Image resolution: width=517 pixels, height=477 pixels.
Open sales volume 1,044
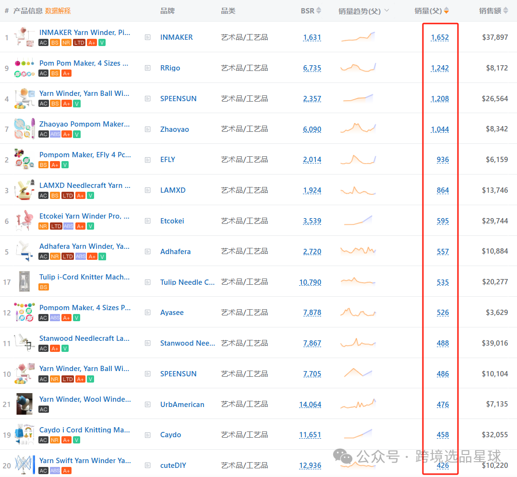[440, 129]
